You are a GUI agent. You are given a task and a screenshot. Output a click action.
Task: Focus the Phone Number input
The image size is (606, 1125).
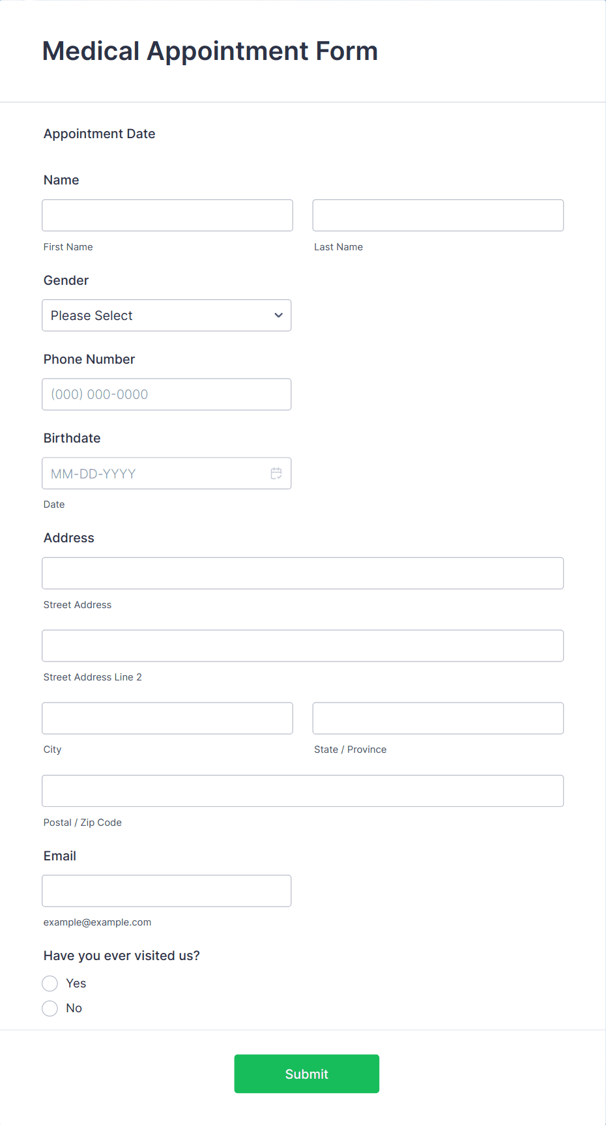[166, 394]
